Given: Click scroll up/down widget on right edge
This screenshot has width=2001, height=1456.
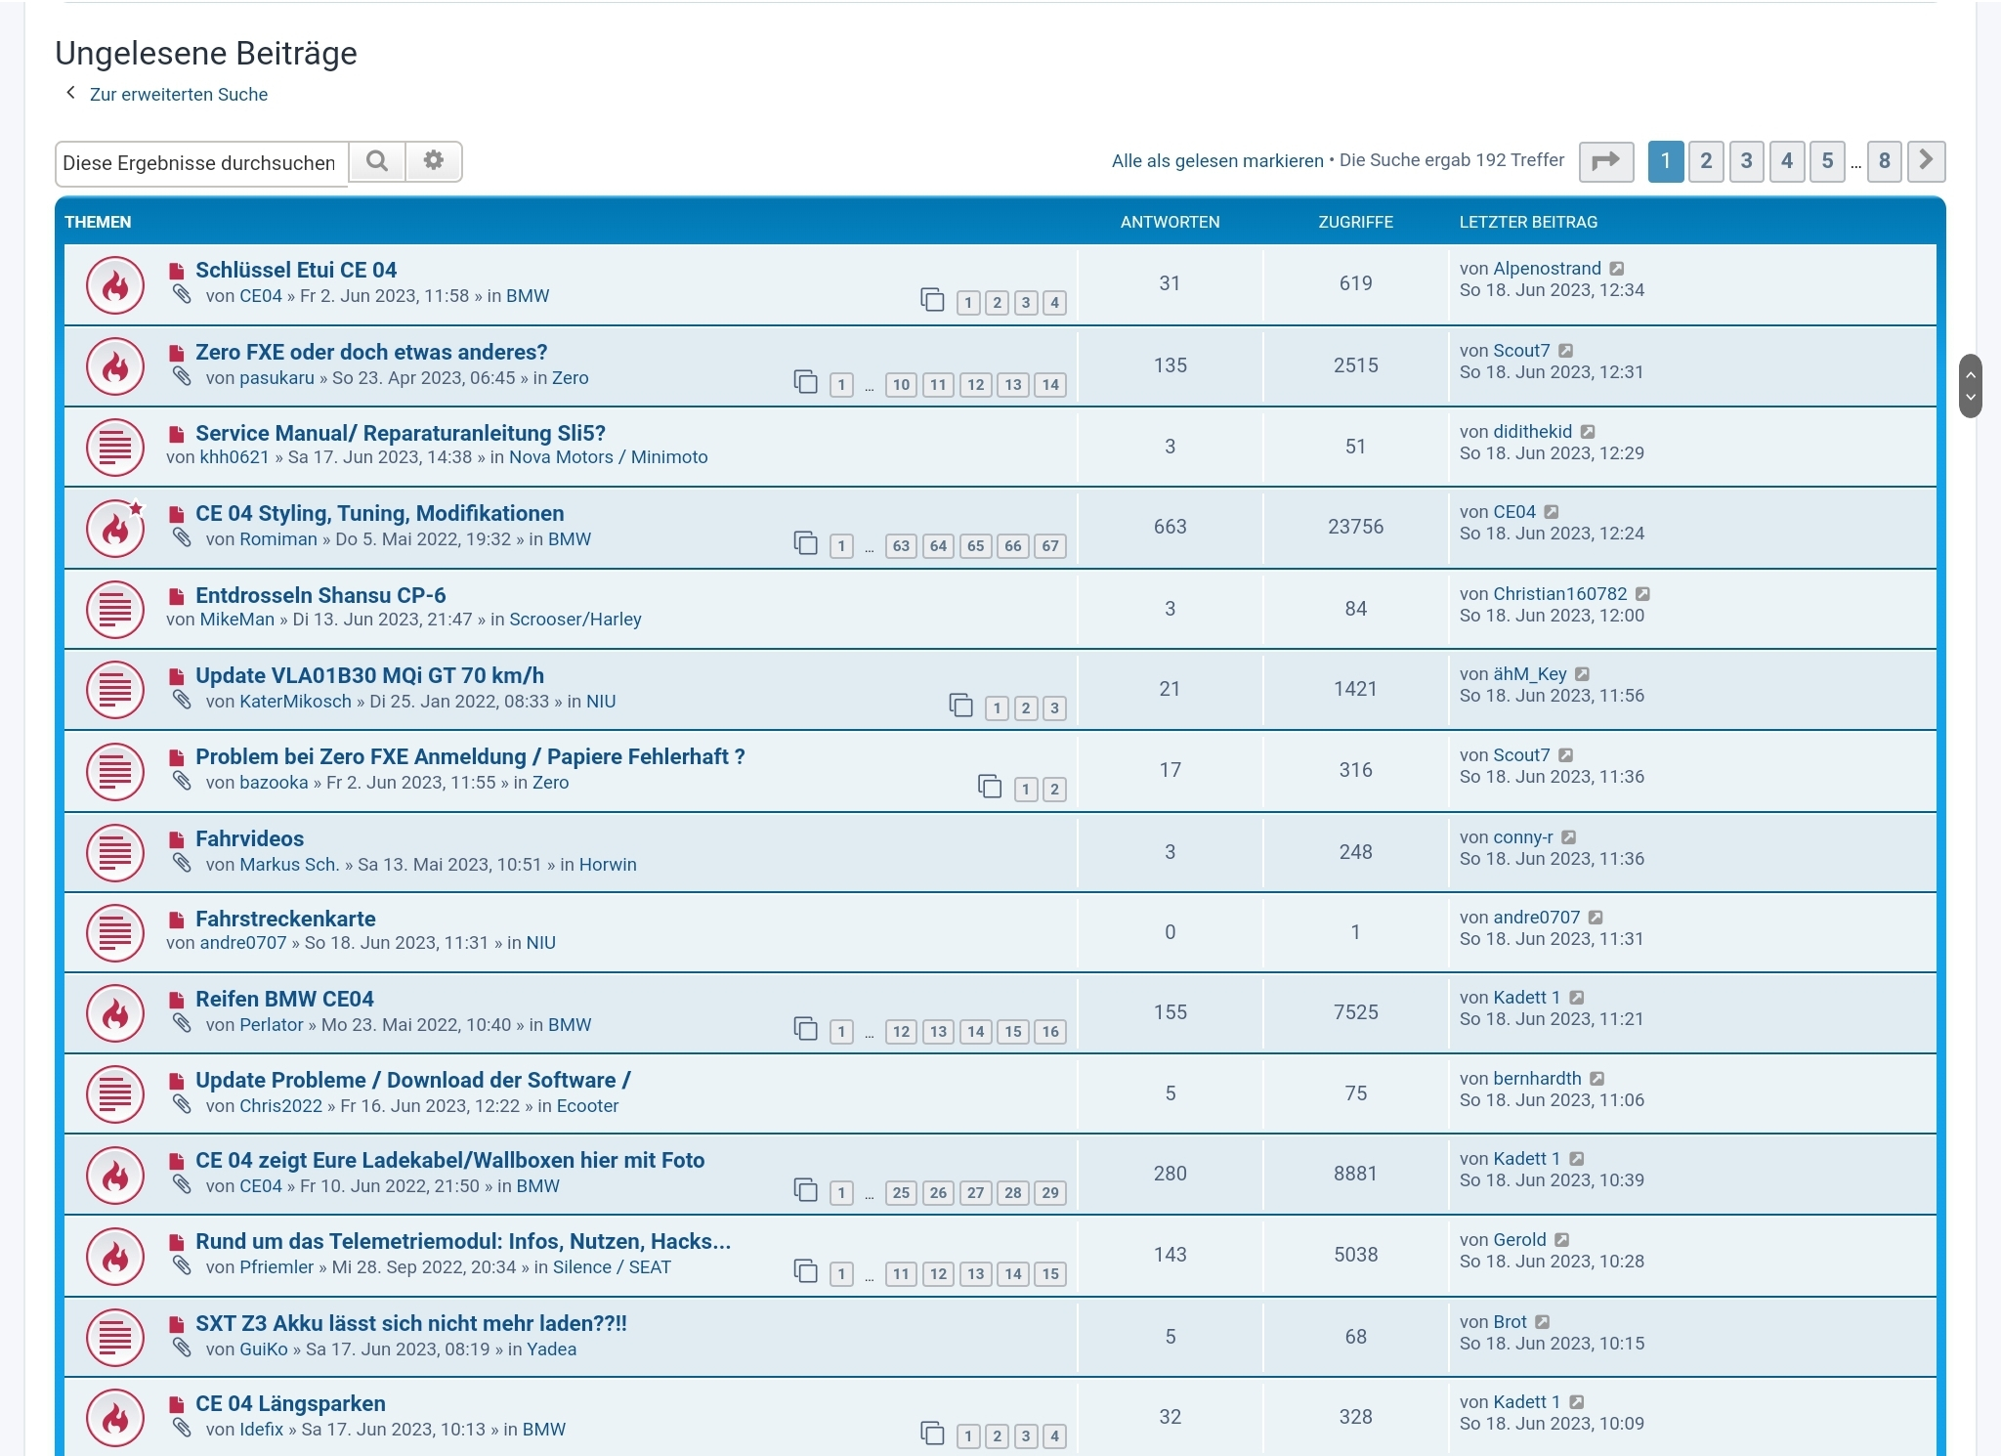Looking at the screenshot, I should click(1970, 386).
